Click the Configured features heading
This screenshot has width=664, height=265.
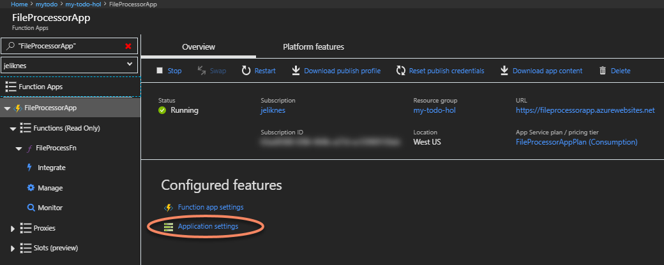click(x=222, y=185)
